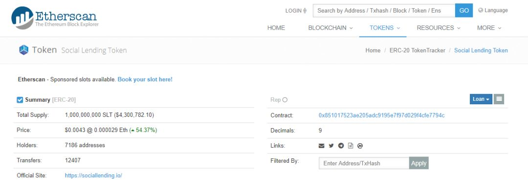Open the Telegram link icon
The height and width of the screenshot is (190, 528).
coord(341,146)
